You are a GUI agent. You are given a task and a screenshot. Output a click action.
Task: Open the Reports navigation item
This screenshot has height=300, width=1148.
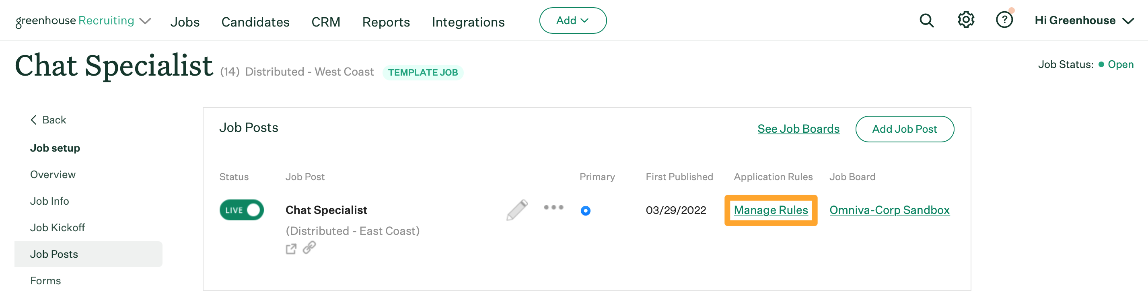[386, 22]
